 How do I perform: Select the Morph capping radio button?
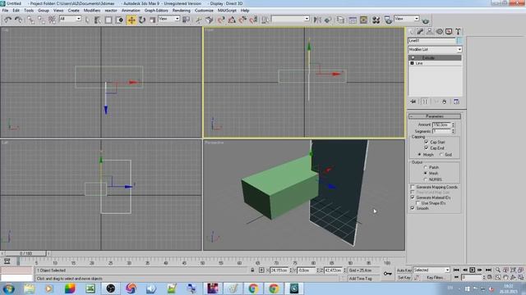tap(419, 155)
